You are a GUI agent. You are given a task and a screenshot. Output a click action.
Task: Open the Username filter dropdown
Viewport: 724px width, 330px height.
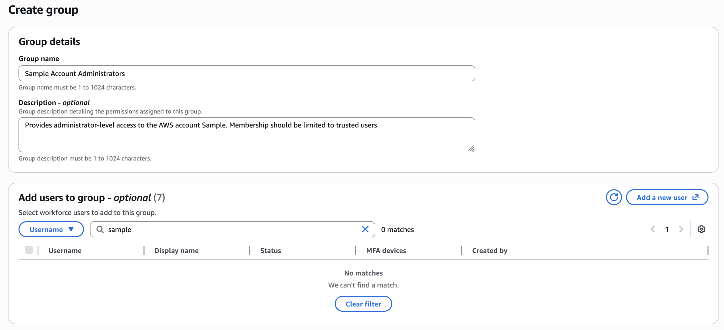pos(51,229)
